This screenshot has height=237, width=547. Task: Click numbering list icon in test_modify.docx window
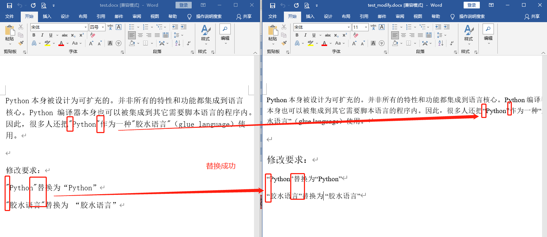click(x=409, y=27)
